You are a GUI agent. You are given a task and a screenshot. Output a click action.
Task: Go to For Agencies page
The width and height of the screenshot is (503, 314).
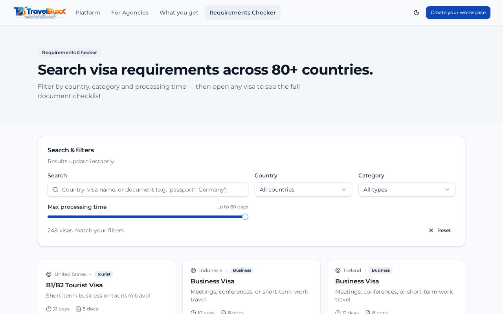coord(130,13)
